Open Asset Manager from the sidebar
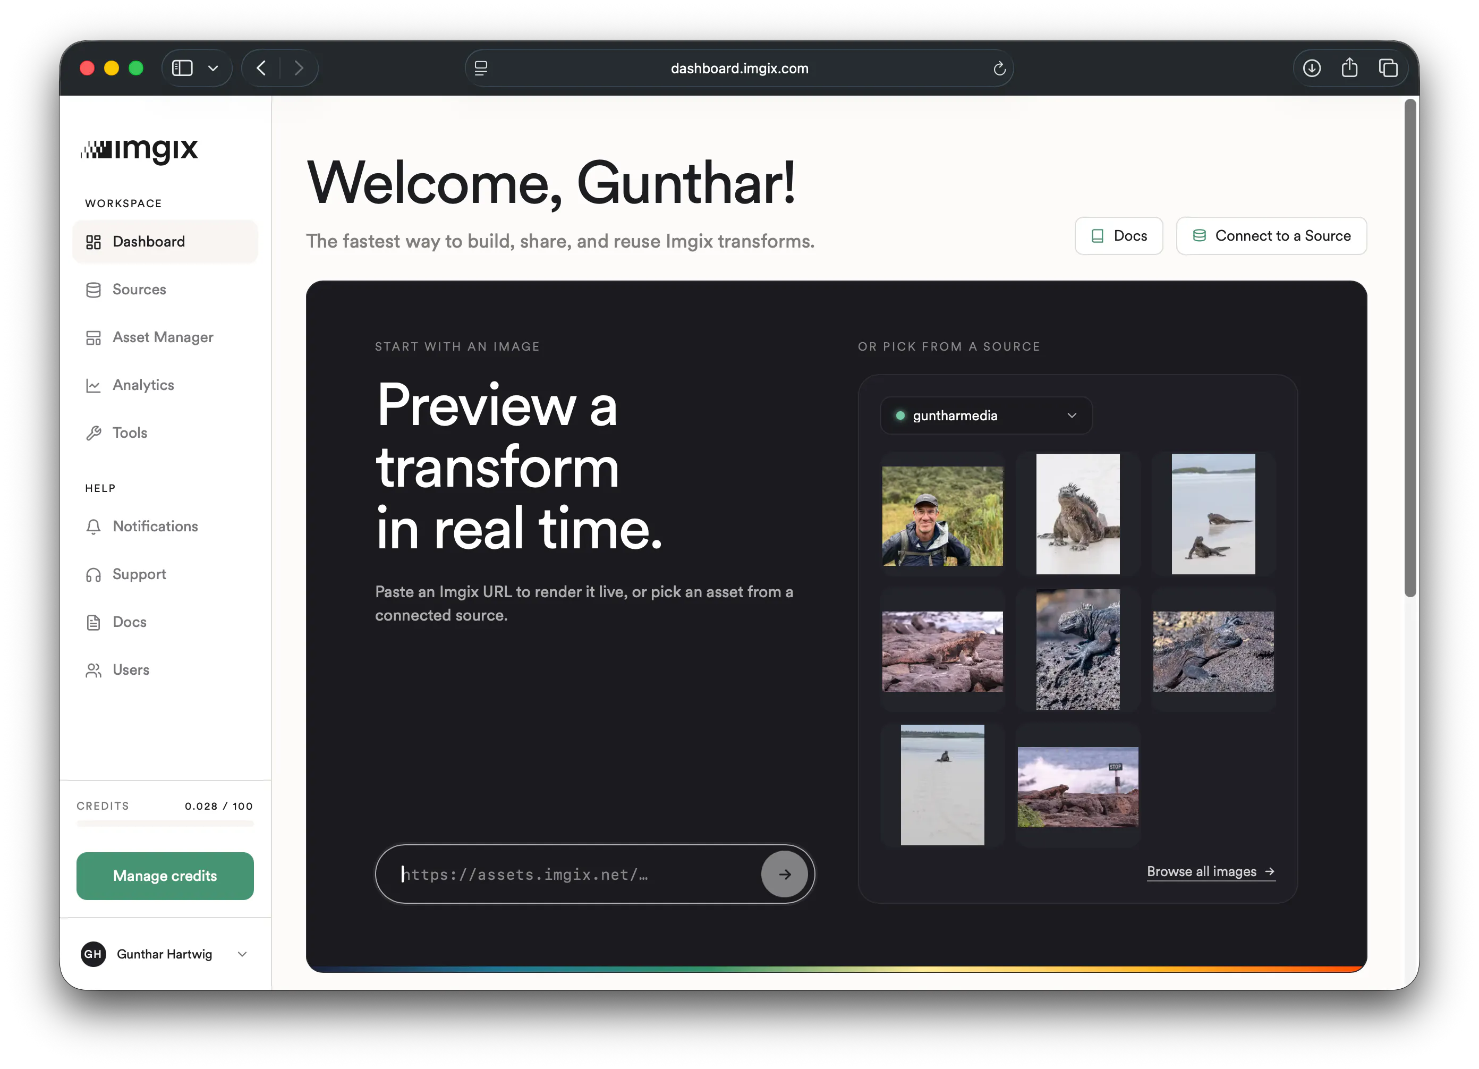This screenshot has width=1479, height=1069. 165,337
